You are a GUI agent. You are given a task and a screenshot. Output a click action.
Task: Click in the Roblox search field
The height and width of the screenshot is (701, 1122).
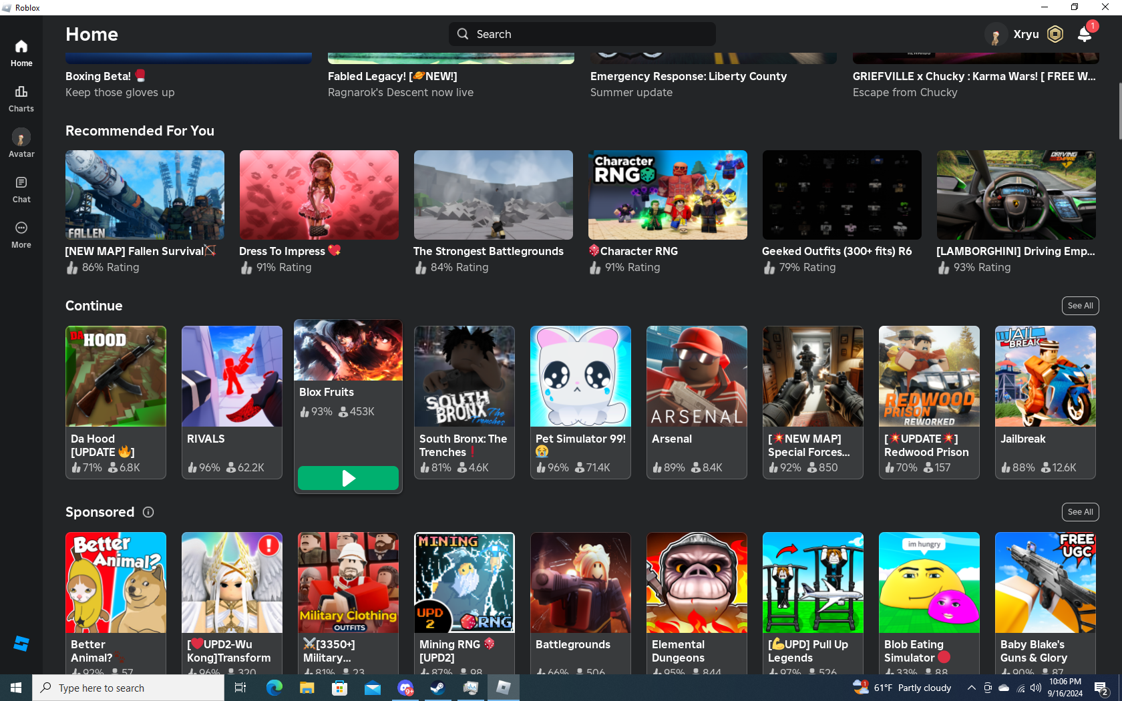click(x=582, y=34)
